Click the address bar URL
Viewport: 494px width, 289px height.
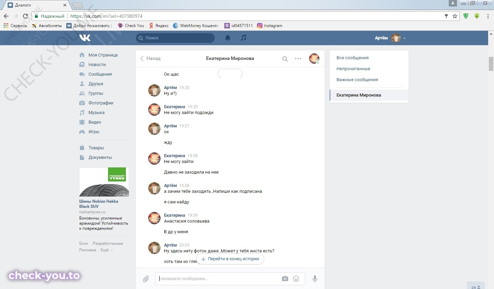106,16
